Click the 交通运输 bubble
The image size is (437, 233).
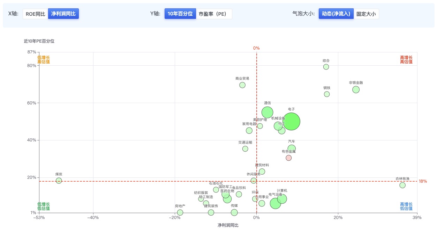(x=245, y=149)
